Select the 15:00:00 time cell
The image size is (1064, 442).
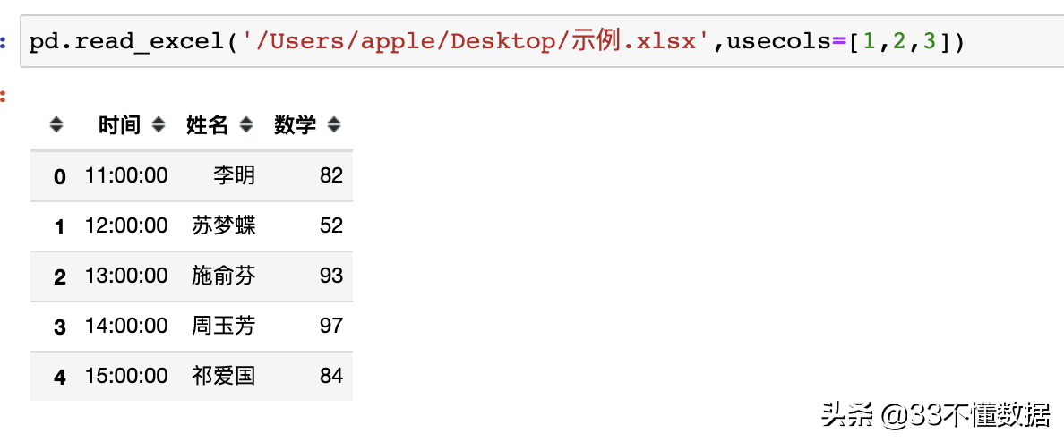click(126, 377)
